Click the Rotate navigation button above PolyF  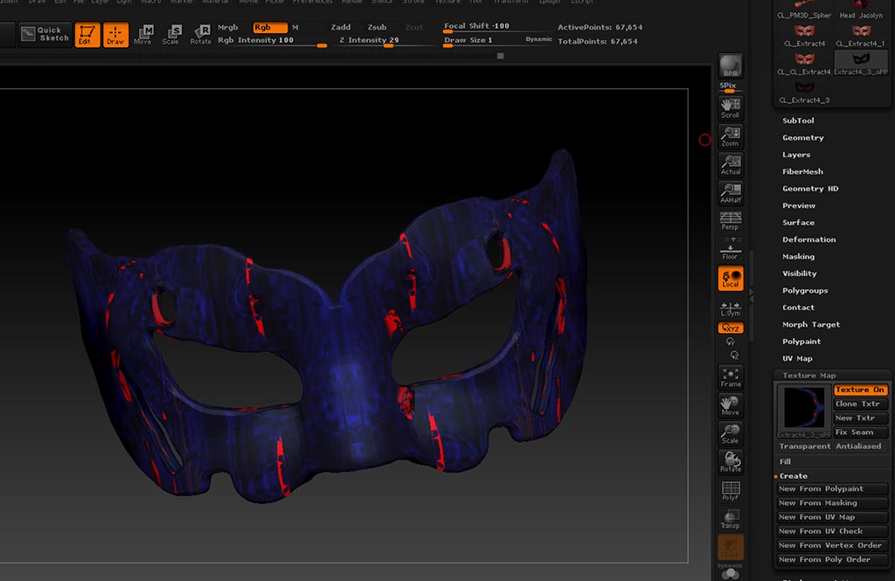coord(731,462)
